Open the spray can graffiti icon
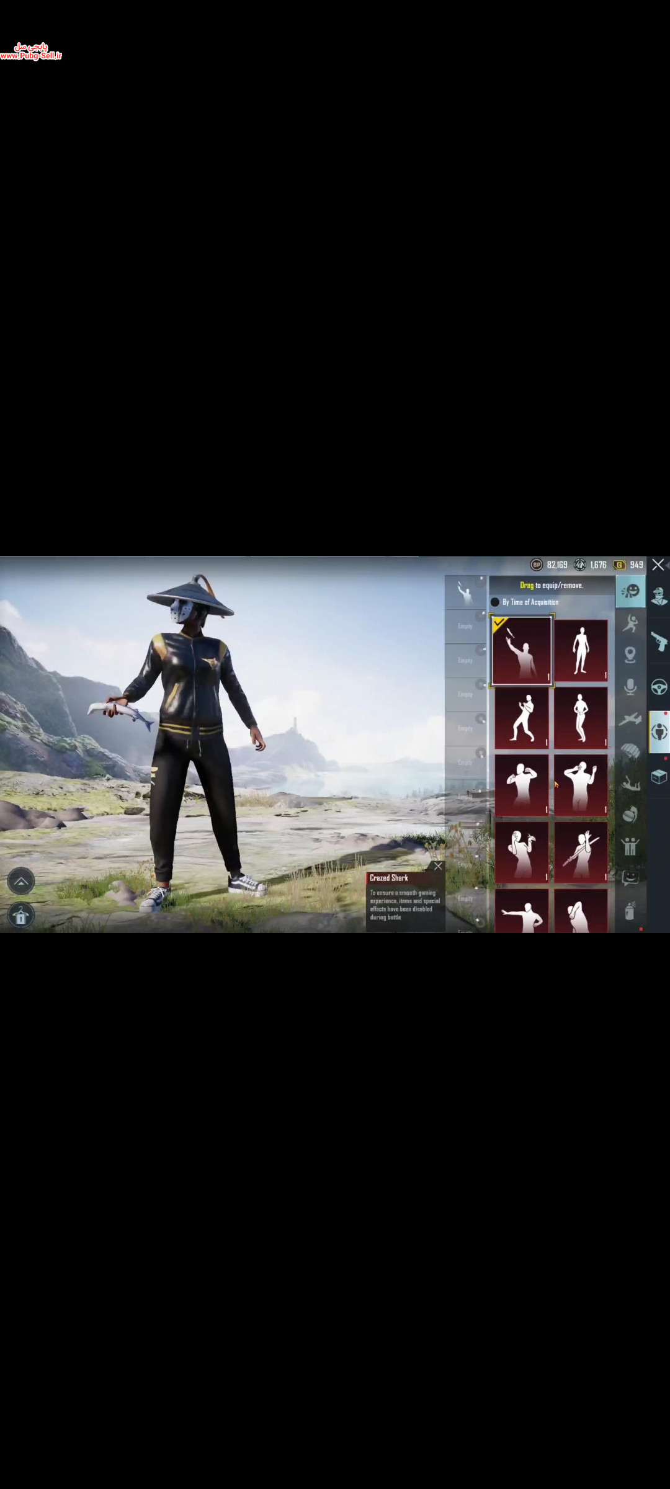 630,910
